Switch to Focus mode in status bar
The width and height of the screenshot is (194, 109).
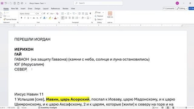tap(155, 108)
